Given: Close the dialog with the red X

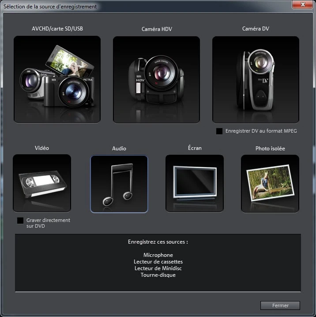Looking at the screenshot, I should click(x=303, y=4).
